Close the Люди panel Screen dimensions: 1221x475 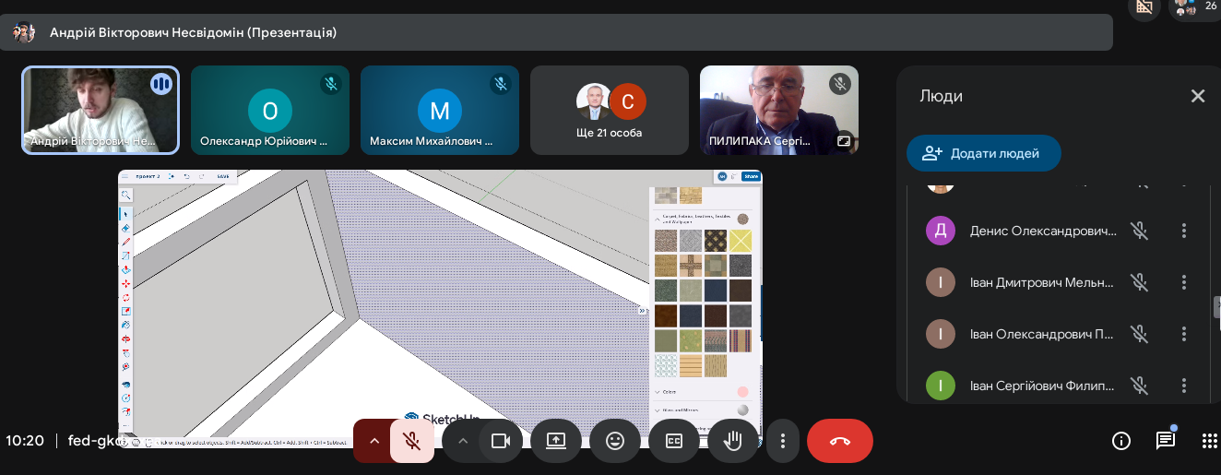coord(1198,96)
